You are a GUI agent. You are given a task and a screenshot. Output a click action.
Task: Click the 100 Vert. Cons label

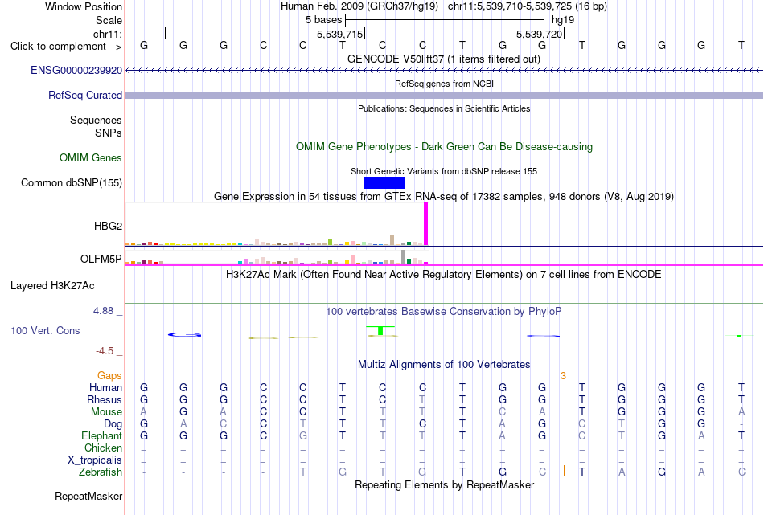click(45, 330)
